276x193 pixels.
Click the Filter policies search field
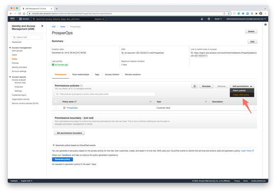[x=105, y=94]
